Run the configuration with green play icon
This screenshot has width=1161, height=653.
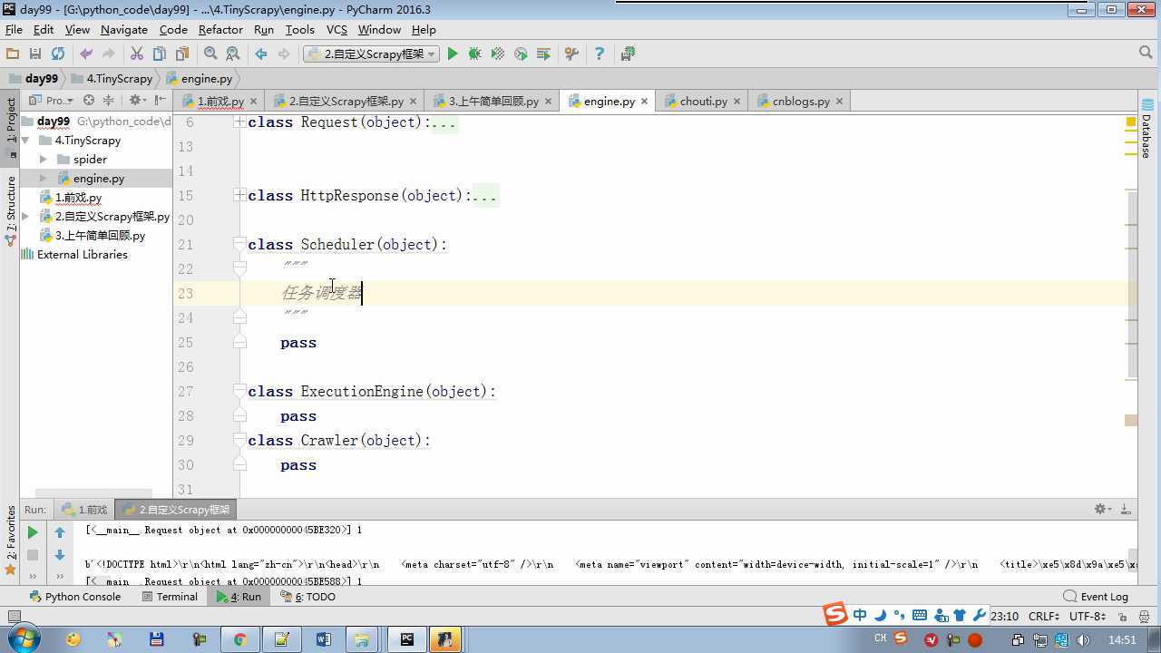453,54
